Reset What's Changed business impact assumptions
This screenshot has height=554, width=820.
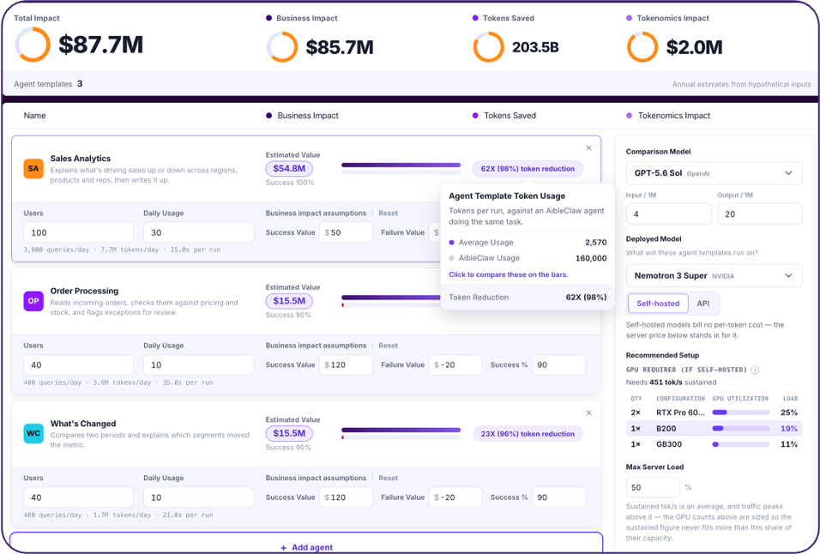point(388,478)
